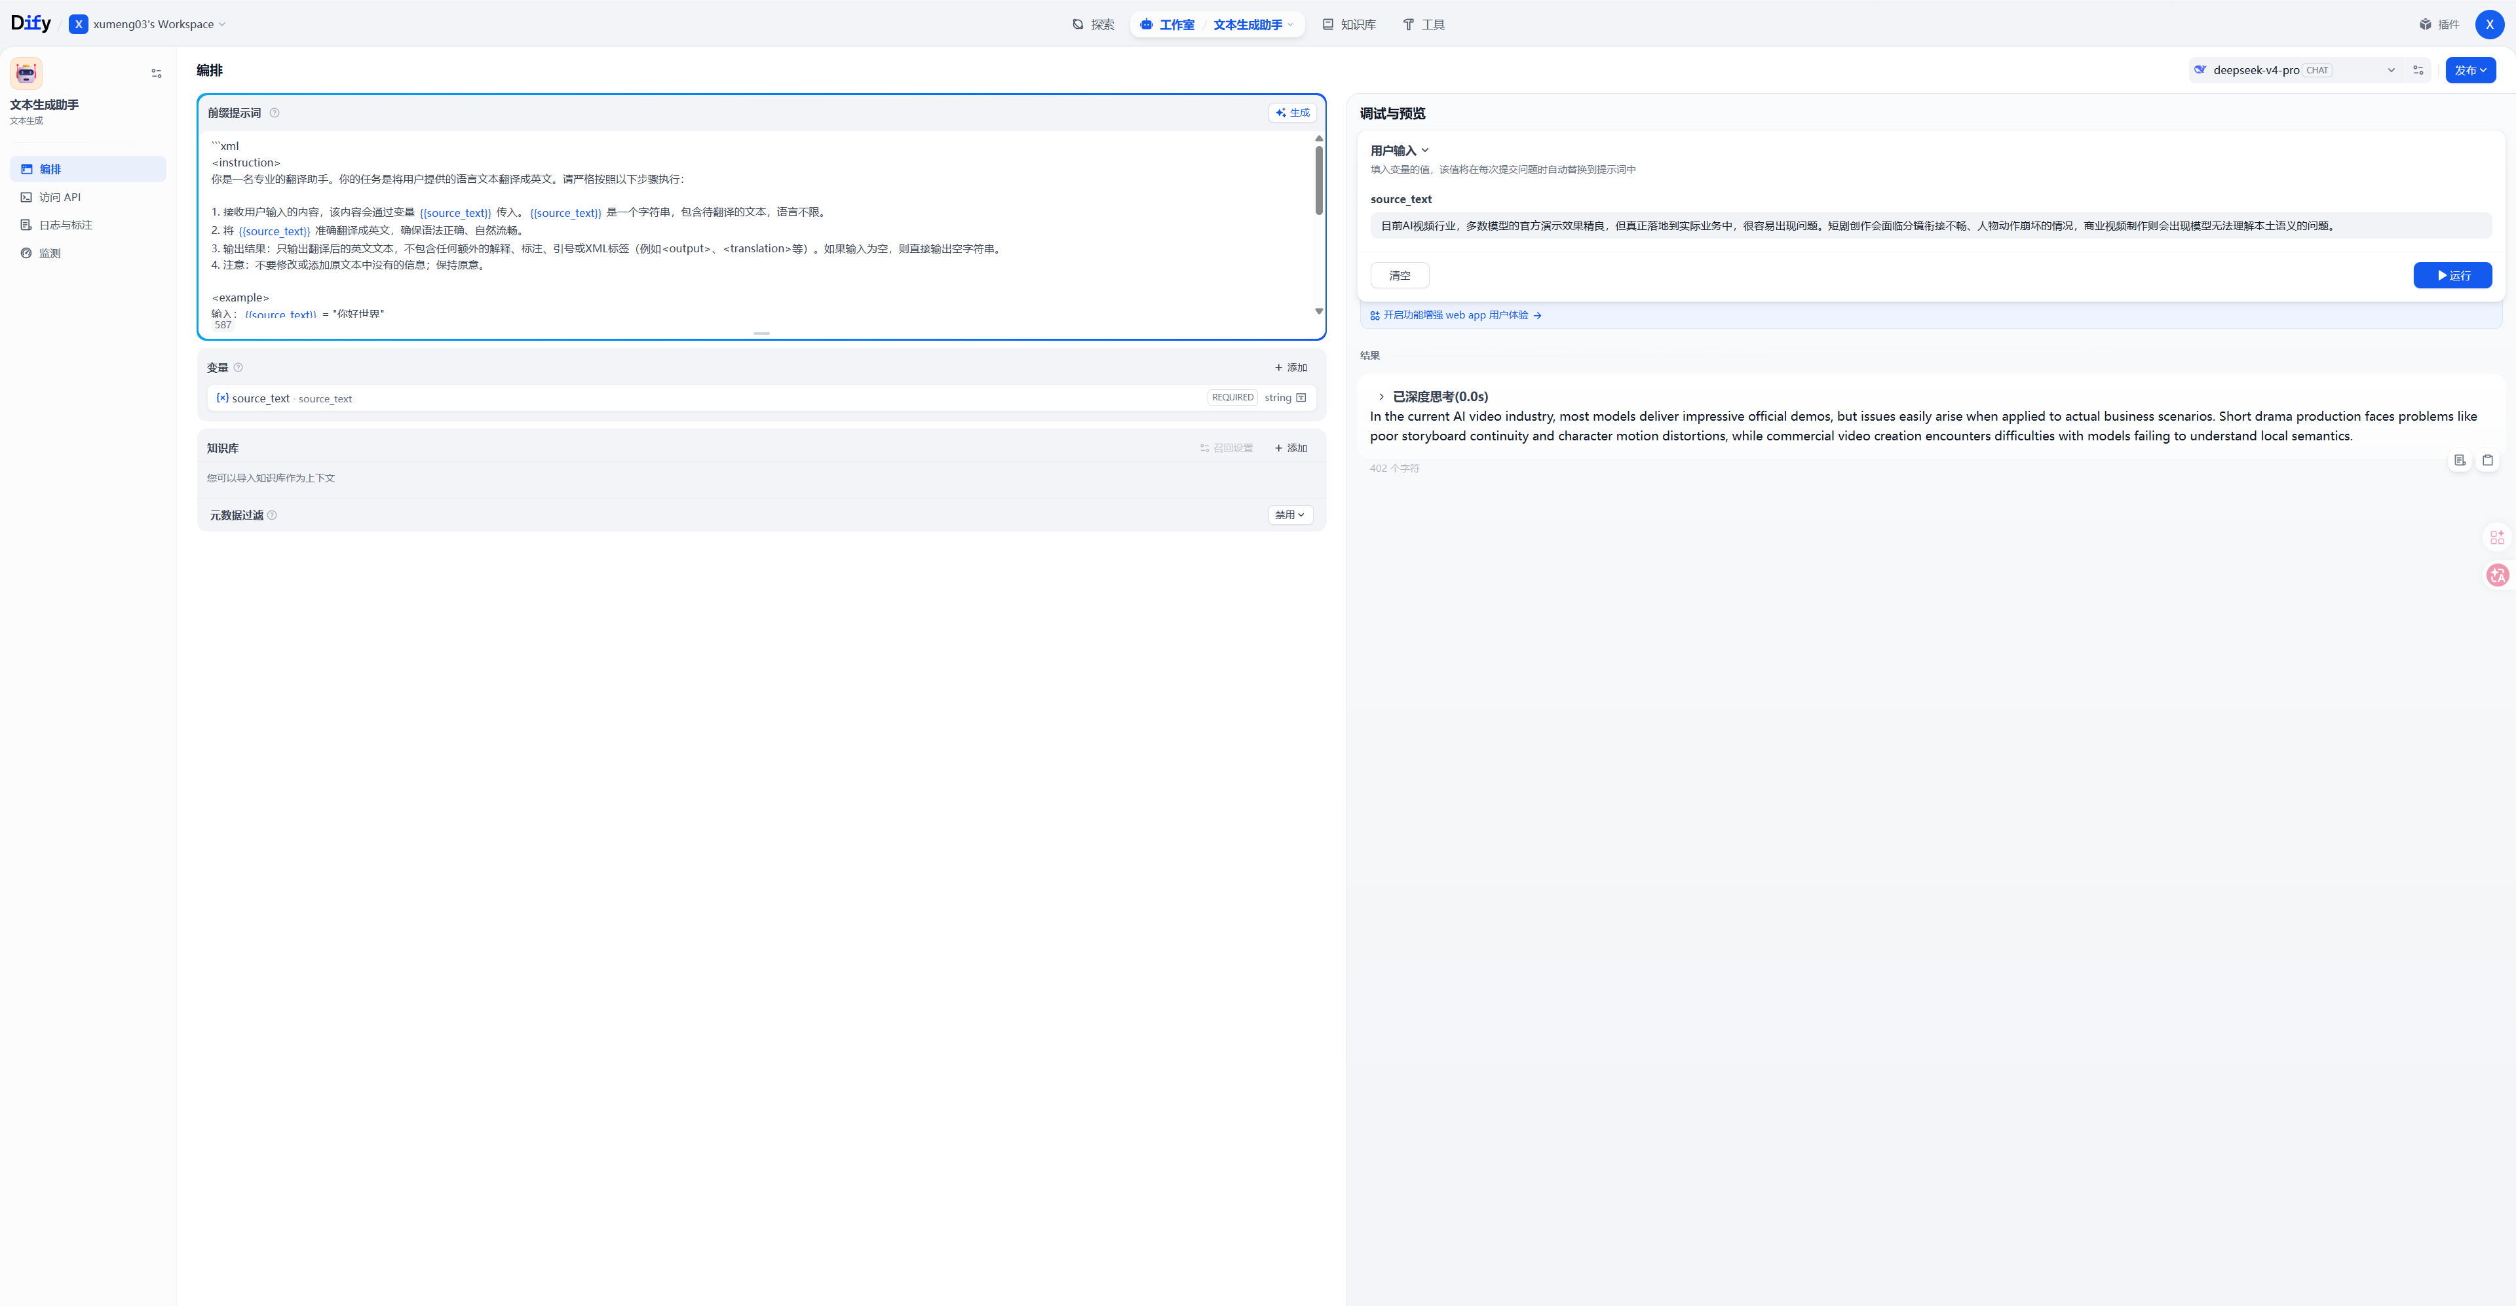Image resolution: width=2516 pixels, height=1306 pixels.
Task: Click the 调试与预览 heading
Action: (x=1393, y=113)
